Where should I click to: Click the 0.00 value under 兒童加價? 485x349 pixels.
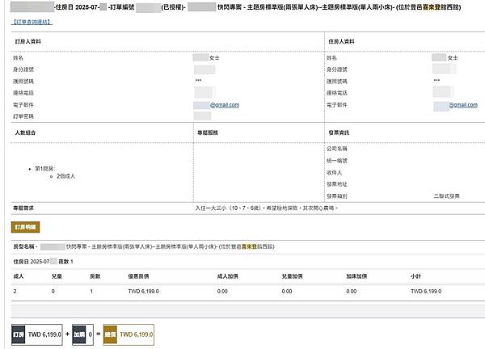pyautogui.click(x=287, y=292)
